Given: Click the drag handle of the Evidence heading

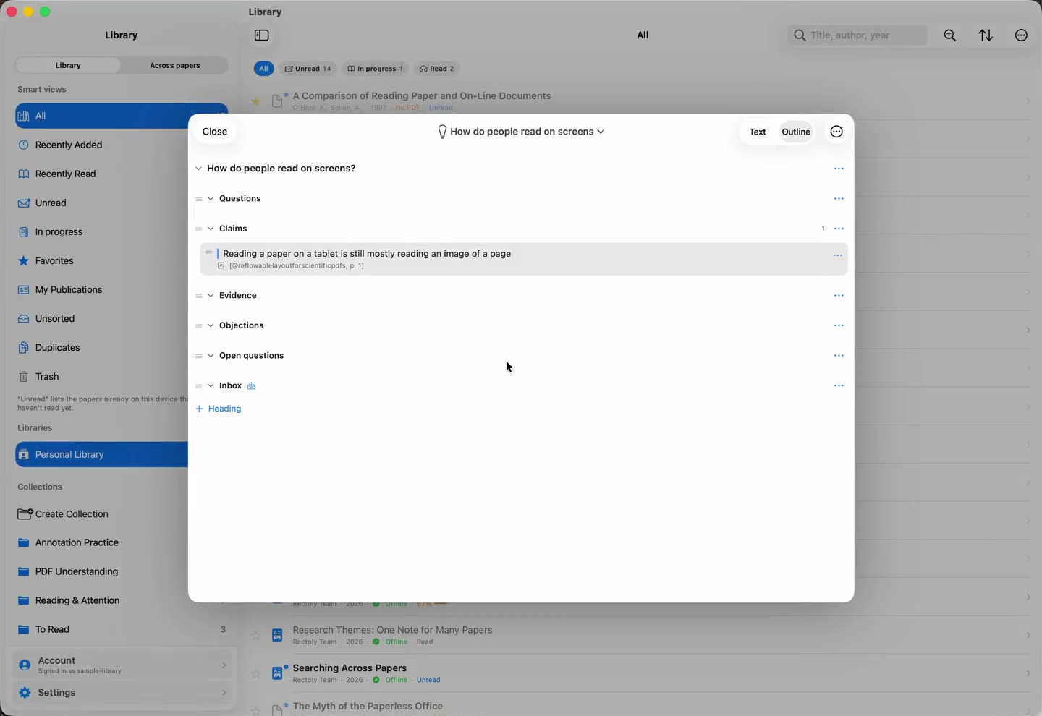Looking at the screenshot, I should (x=198, y=296).
